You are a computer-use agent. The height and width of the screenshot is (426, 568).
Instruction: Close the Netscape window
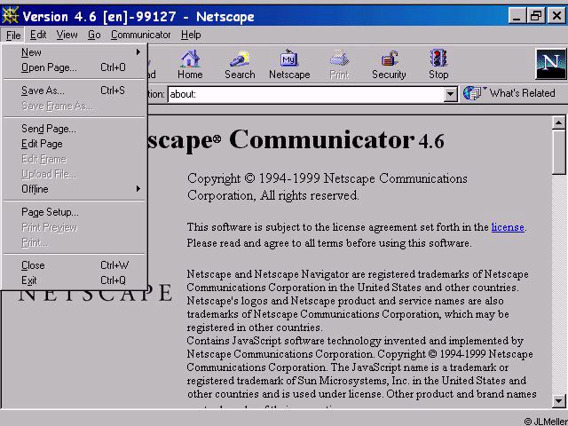click(556, 16)
